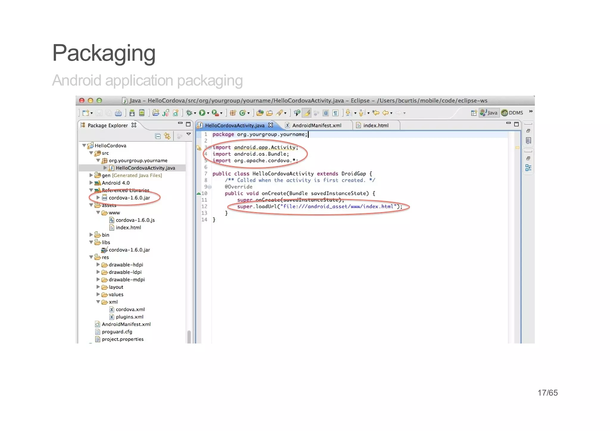Switch to the AndroidManifest.xml editor tab

pos(316,125)
